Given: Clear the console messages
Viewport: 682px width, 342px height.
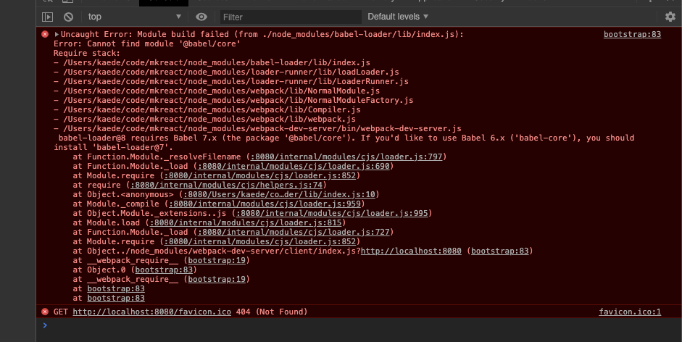Looking at the screenshot, I should 68,17.
